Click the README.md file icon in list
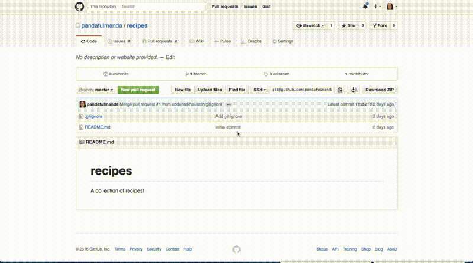473x263 pixels. [x=81, y=127]
